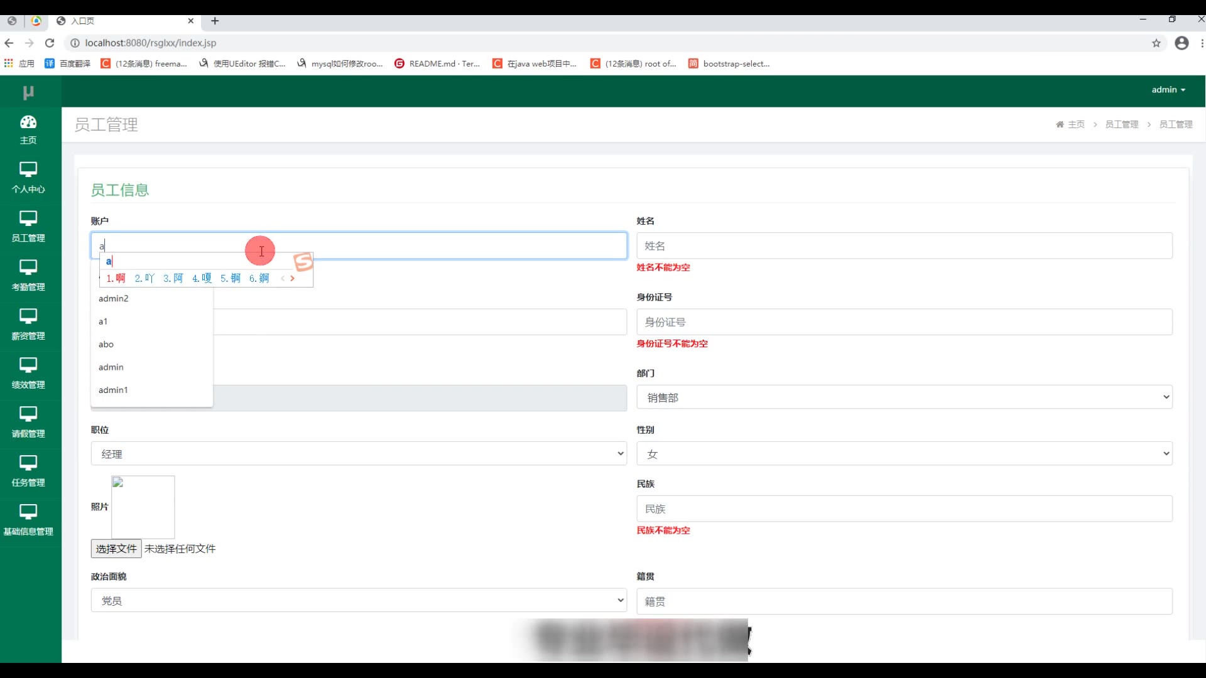Viewport: 1206px width, 678px height.
Task: Open 个人中心 in the sidebar
Action: (x=28, y=178)
